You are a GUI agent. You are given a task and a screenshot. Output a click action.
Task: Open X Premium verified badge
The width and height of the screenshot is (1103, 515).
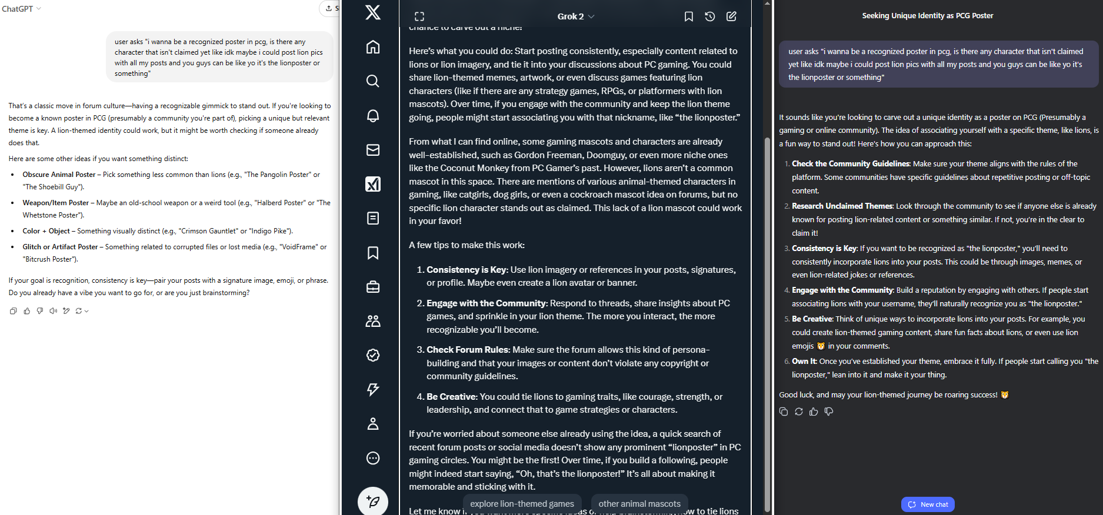(373, 355)
